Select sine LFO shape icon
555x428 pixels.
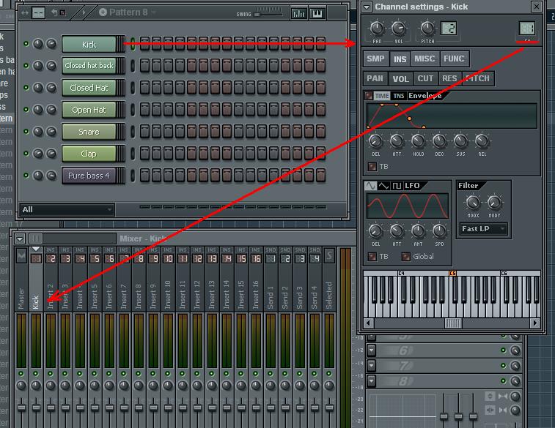point(370,186)
